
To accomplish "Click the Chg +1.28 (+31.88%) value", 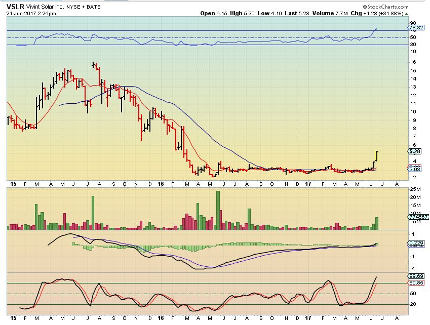I will pyautogui.click(x=377, y=13).
